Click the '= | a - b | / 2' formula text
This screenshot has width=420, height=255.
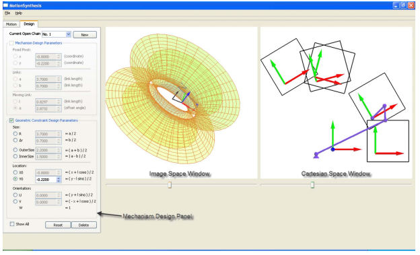click(75, 156)
